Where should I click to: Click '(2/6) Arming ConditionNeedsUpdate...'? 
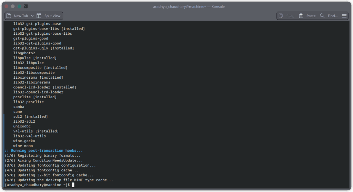point(44,161)
